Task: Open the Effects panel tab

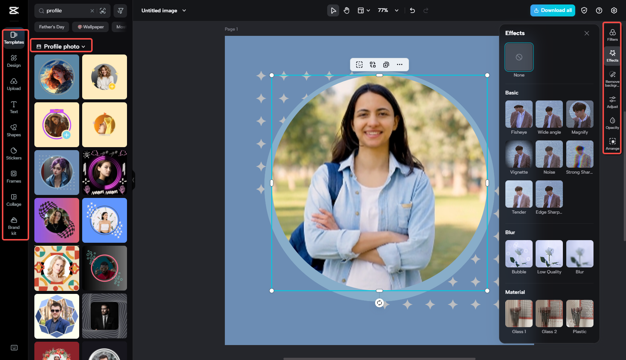Action: pyautogui.click(x=613, y=56)
